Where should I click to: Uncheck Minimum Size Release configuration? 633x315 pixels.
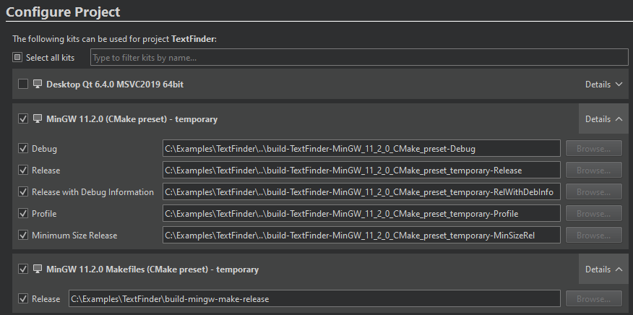tap(23, 236)
